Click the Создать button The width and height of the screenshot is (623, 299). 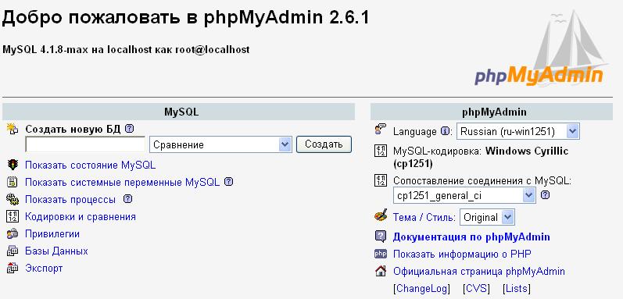pos(324,144)
